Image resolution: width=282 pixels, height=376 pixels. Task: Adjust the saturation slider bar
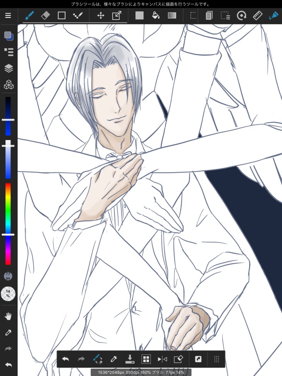pyautogui.click(x=8, y=159)
